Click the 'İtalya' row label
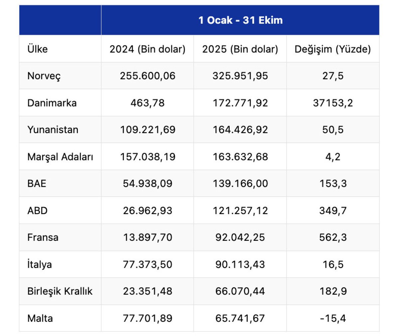399x336 pixels. (x=40, y=264)
